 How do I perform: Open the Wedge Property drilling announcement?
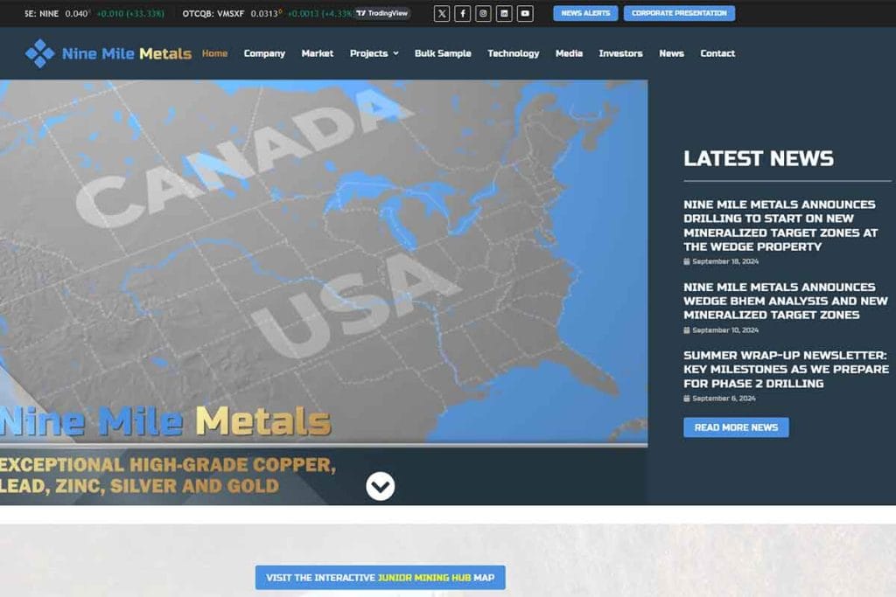(780, 226)
